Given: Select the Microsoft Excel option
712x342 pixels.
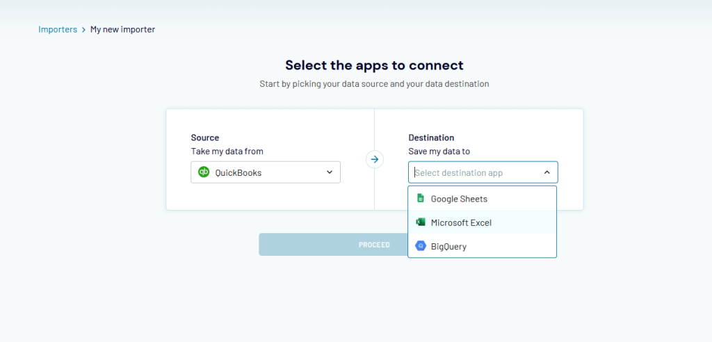Looking at the screenshot, I should 483,222.
